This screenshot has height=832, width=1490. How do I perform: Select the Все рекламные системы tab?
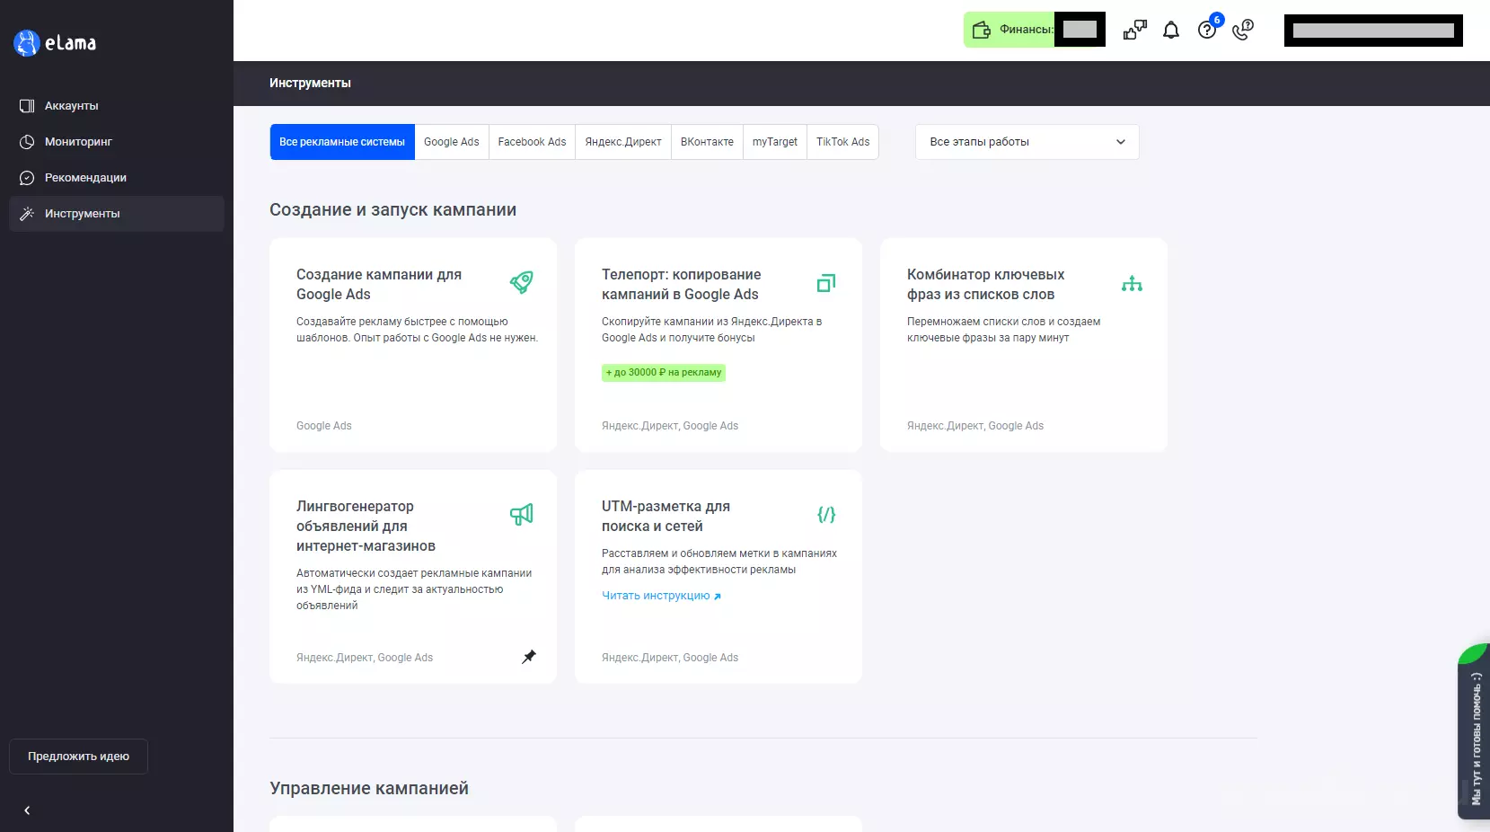point(342,142)
